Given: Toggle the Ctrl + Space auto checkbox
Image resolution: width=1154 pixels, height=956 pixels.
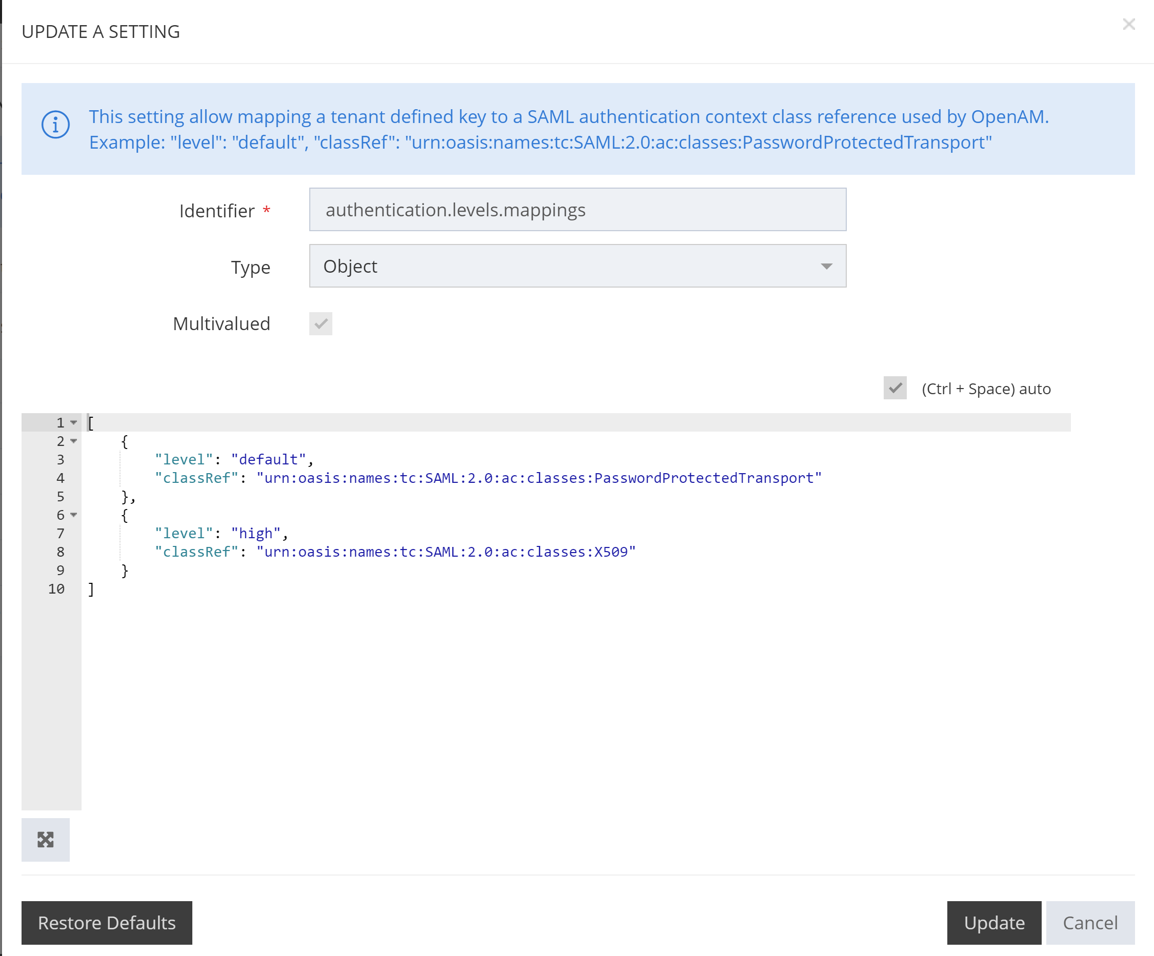Looking at the screenshot, I should [x=894, y=388].
